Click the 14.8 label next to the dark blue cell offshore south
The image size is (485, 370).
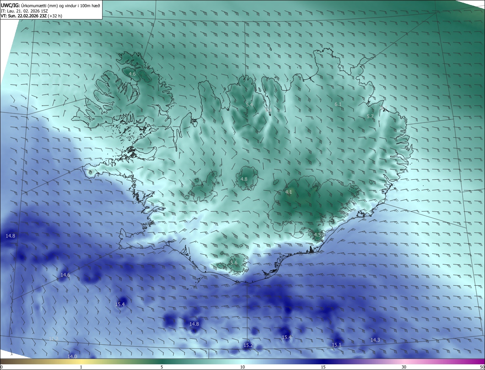point(194,324)
